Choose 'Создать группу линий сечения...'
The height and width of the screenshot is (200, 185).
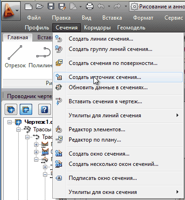(x=118, y=49)
